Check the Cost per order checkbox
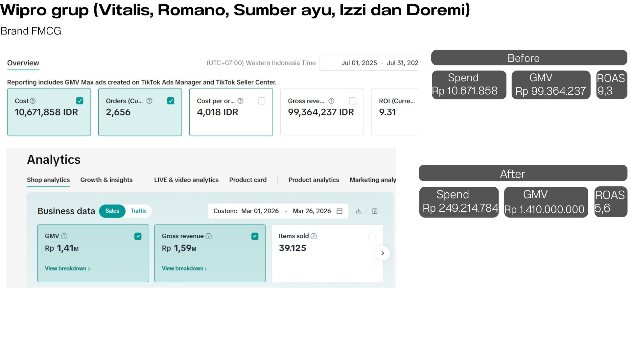The width and height of the screenshot is (631, 355). 262,101
